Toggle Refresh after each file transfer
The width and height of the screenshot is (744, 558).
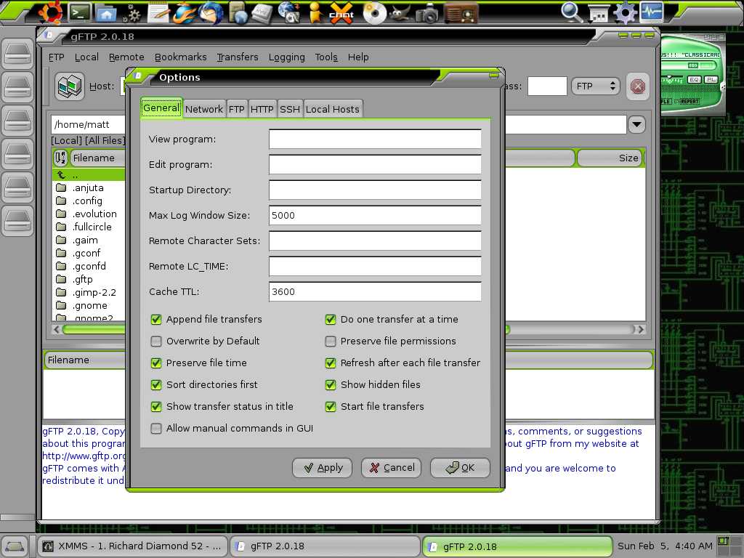(x=331, y=363)
